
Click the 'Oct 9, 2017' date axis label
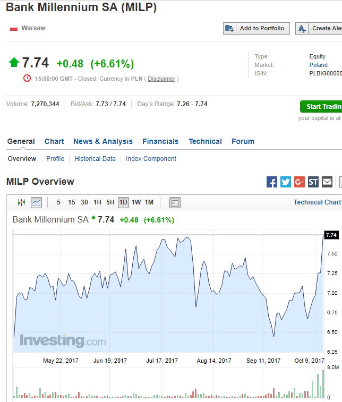coord(310,361)
